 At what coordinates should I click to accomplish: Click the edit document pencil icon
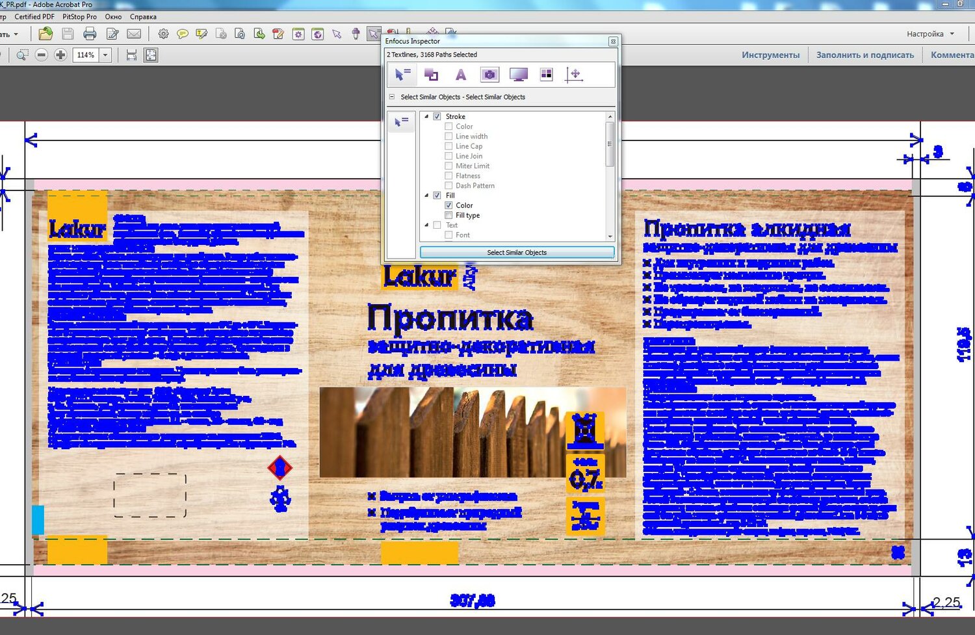click(x=112, y=34)
